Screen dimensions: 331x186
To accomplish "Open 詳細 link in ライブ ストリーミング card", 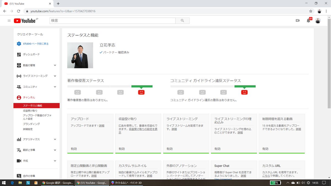I will tap(174, 129).
